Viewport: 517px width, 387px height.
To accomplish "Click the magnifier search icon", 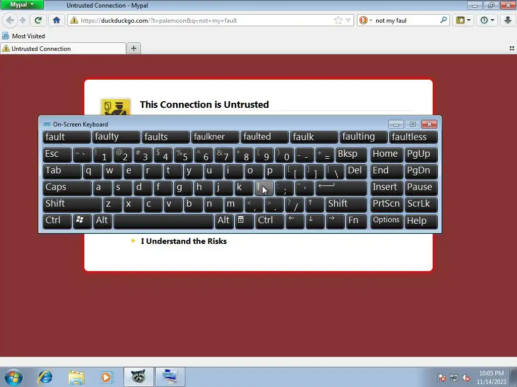I will pos(443,20).
